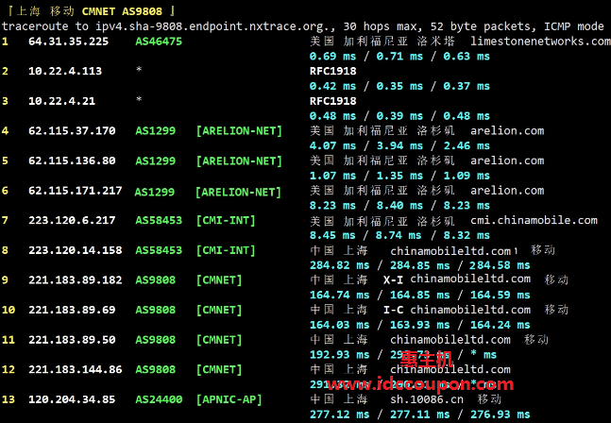Viewport: 611px width, 423px height.
Task: Select IP 221.183.89.69 on hop 10
Action: tap(72, 310)
